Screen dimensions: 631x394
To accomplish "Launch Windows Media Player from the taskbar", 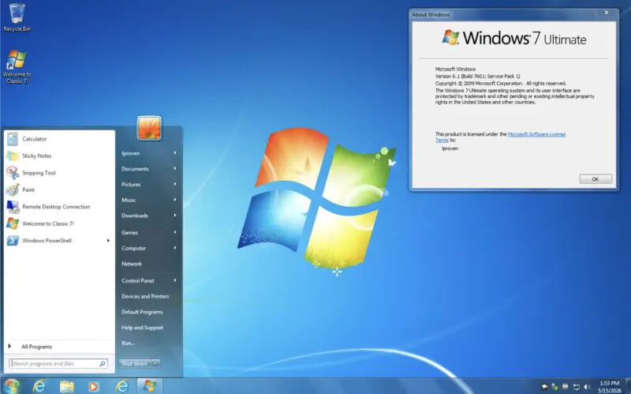I will [x=93, y=387].
